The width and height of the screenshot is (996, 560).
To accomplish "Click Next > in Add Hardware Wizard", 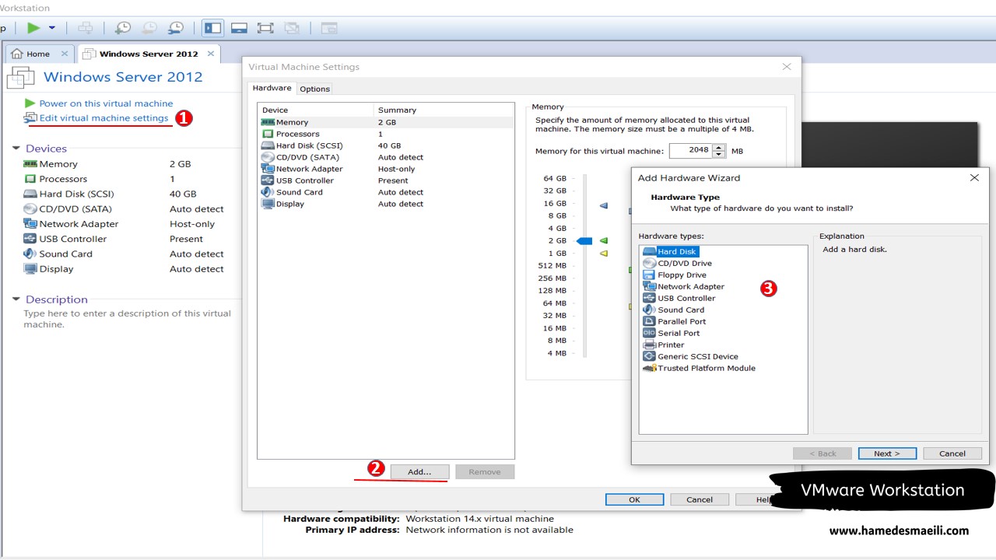I will coord(887,453).
